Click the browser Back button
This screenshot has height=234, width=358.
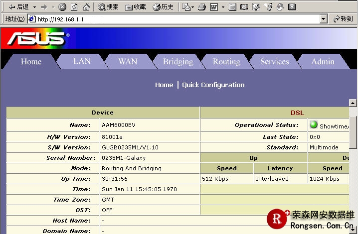click(17, 7)
